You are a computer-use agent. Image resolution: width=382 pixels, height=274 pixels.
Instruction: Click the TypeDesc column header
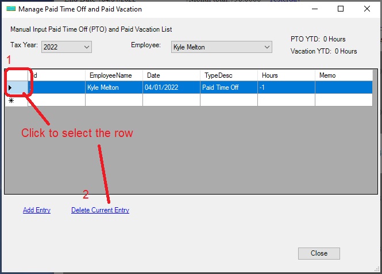coord(229,75)
